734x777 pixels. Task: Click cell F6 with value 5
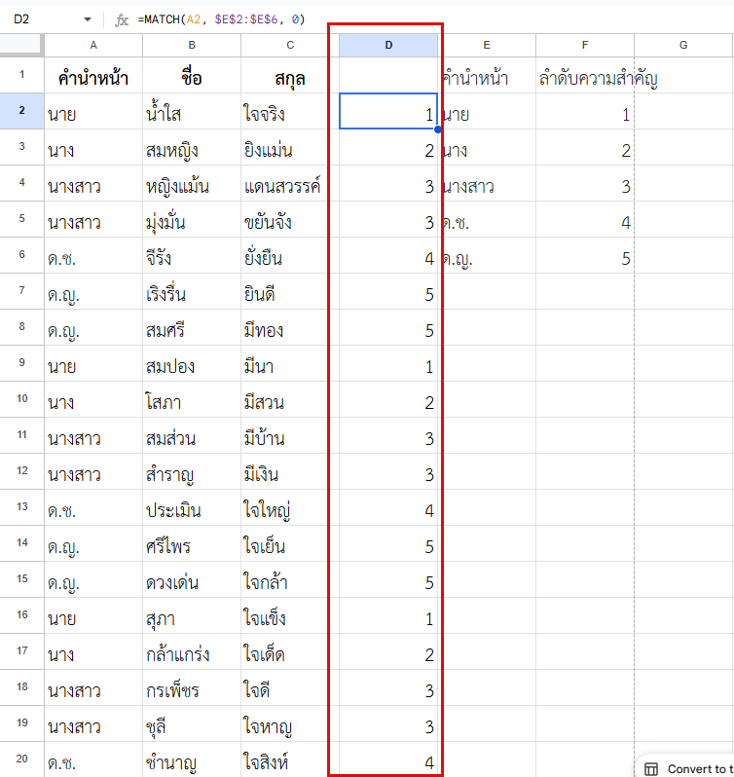pyautogui.click(x=585, y=255)
